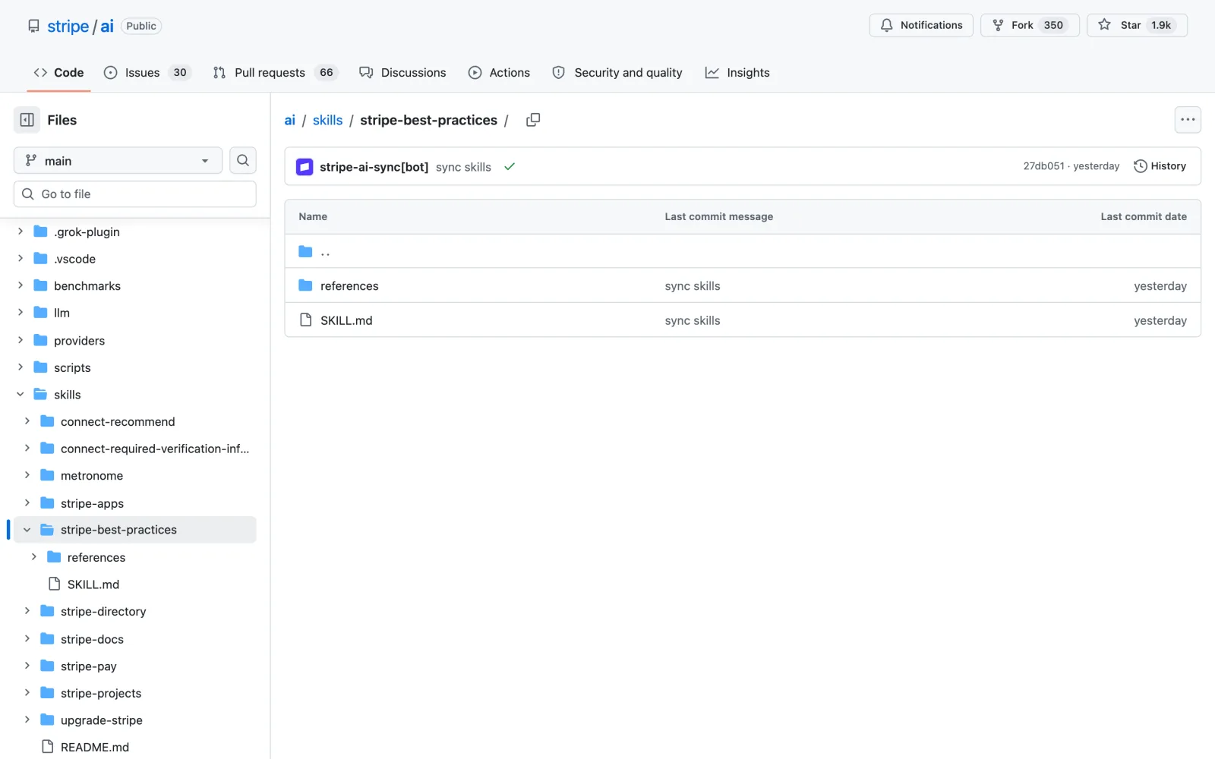This screenshot has width=1215, height=759.
Task: Click the repository icon beside stripe
Action: pyautogui.click(x=33, y=26)
